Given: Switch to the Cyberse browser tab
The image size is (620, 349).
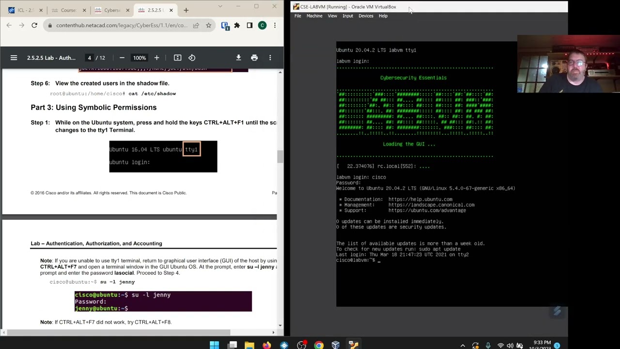Looking at the screenshot, I should [112, 10].
